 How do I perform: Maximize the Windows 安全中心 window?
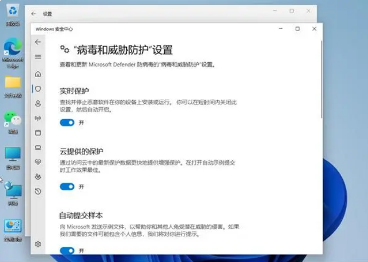[x=297, y=29]
